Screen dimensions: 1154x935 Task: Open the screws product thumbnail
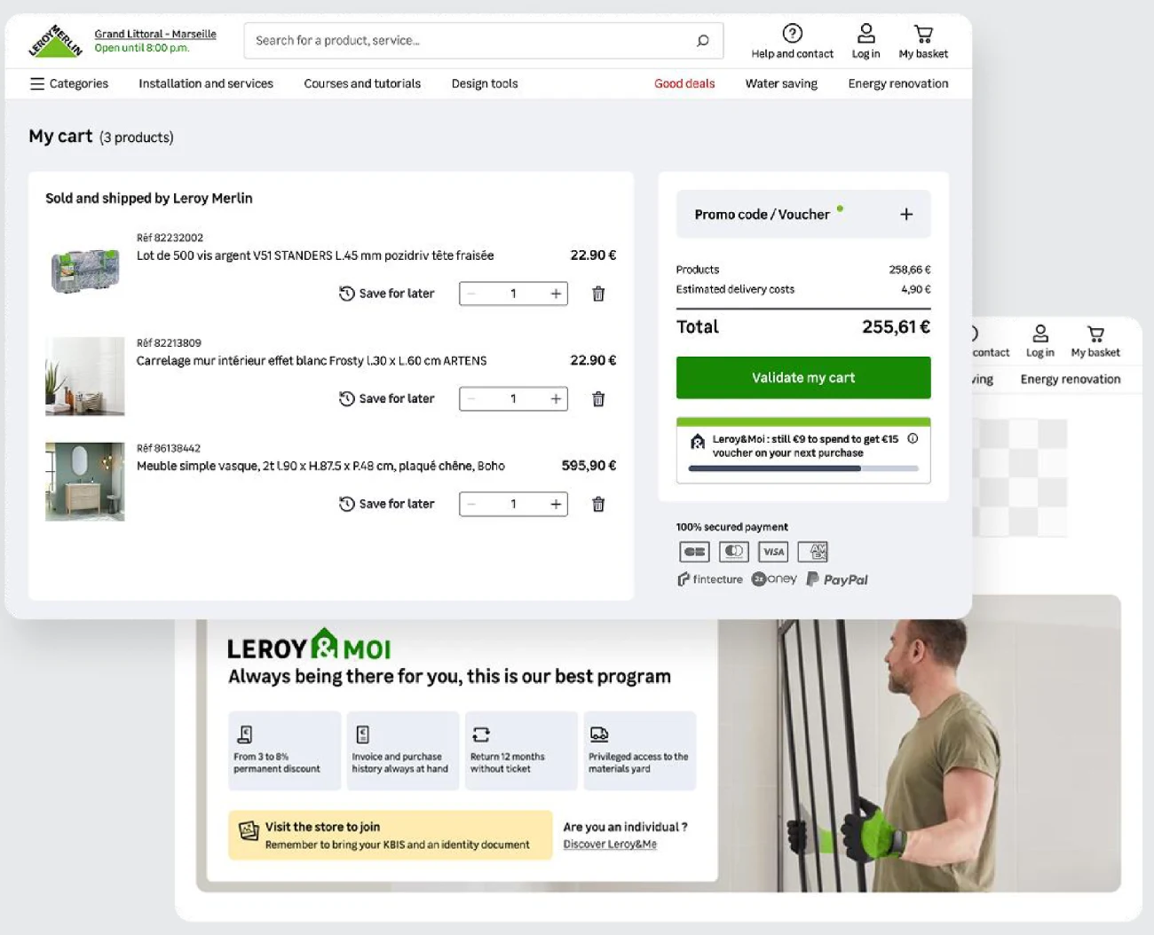pos(85,270)
